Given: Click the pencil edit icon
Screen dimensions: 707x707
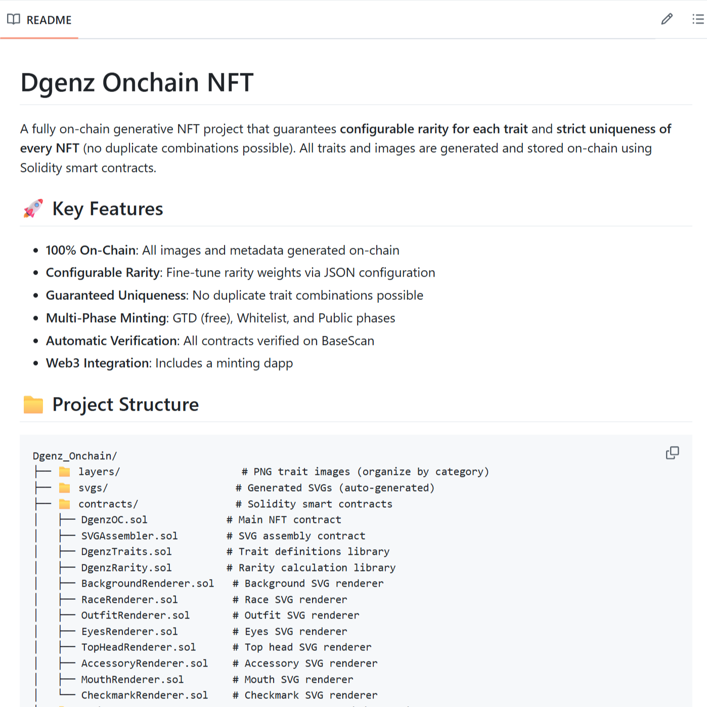Looking at the screenshot, I should coord(667,19).
